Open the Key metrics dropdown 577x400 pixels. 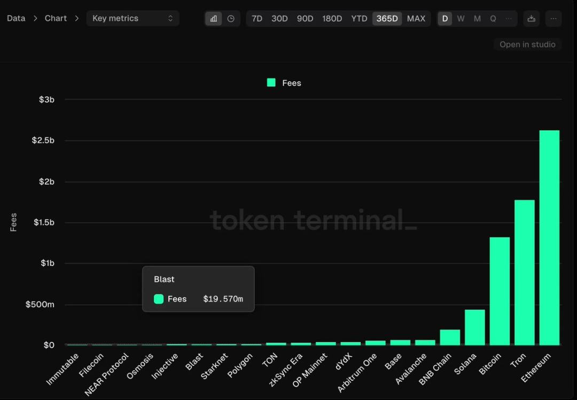click(x=133, y=18)
